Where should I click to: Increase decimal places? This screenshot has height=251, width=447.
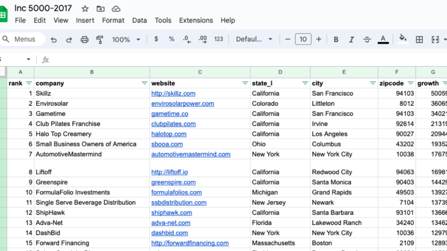pos(203,39)
